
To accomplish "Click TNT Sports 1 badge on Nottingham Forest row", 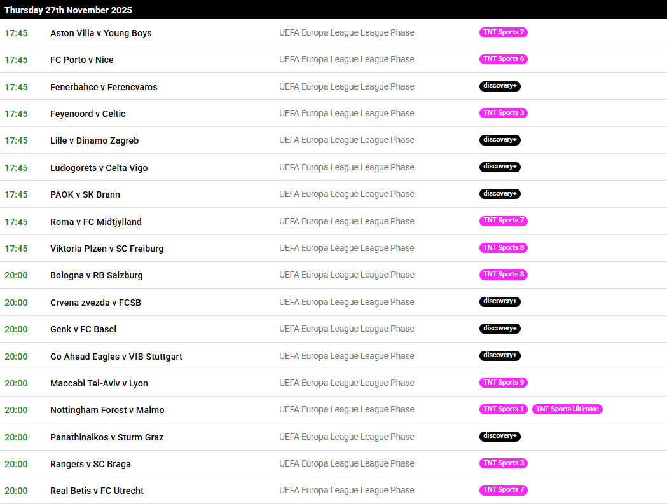I will pos(503,409).
